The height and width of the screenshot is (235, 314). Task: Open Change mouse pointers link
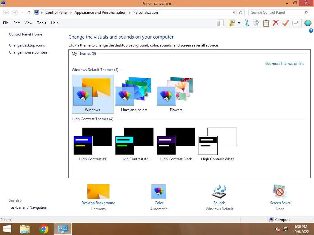click(28, 52)
